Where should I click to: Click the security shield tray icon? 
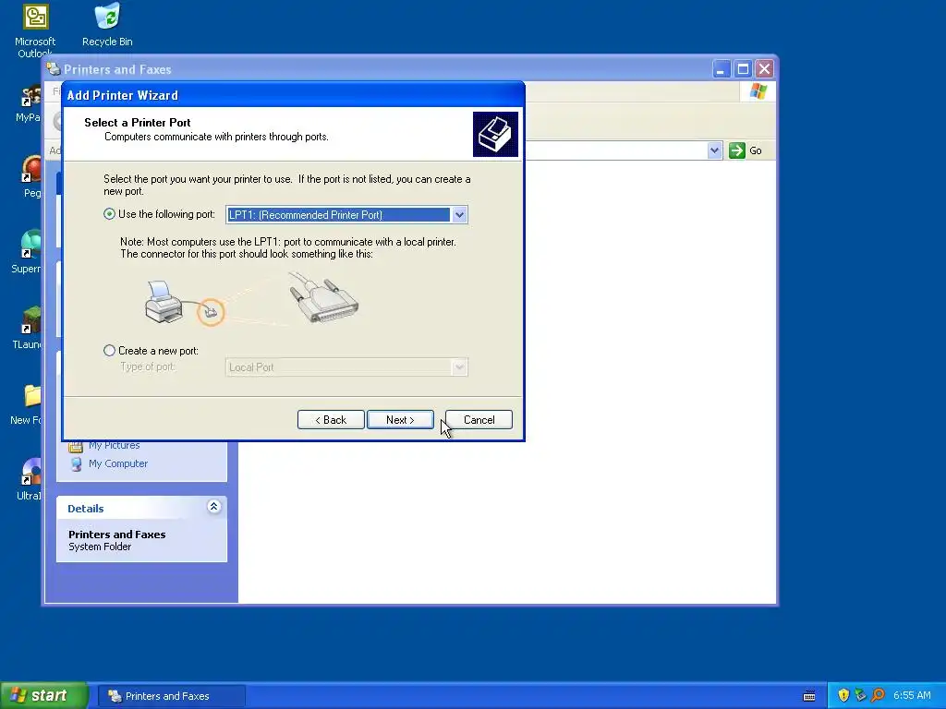point(843,695)
